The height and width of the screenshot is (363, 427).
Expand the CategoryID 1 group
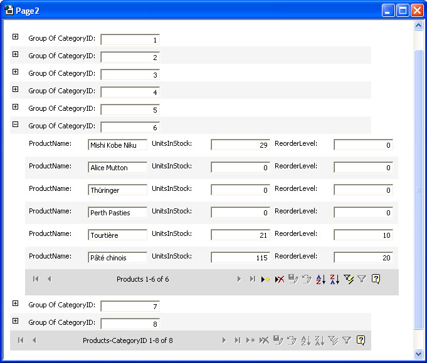[x=15, y=37]
